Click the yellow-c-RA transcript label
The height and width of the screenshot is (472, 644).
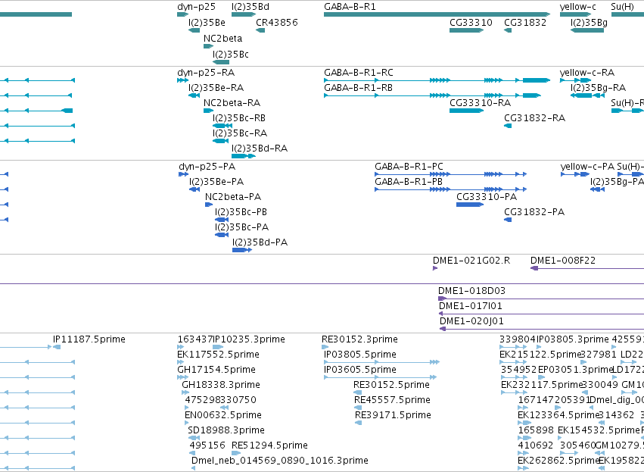click(x=587, y=73)
